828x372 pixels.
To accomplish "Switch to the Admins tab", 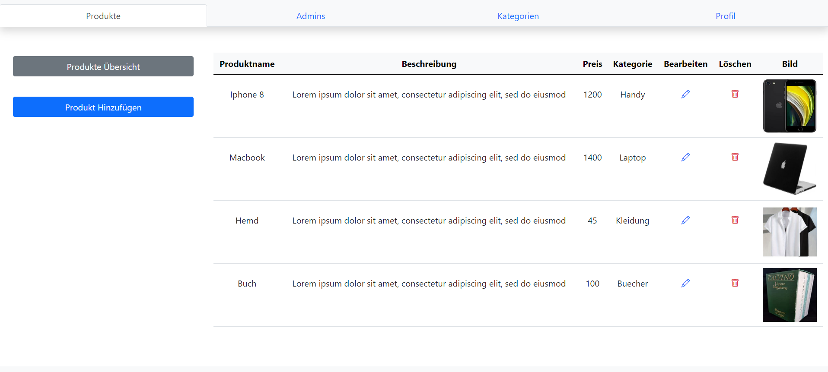I will pyautogui.click(x=310, y=16).
